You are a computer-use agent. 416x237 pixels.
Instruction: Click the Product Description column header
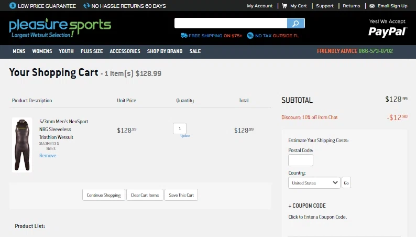coord(32,101)
